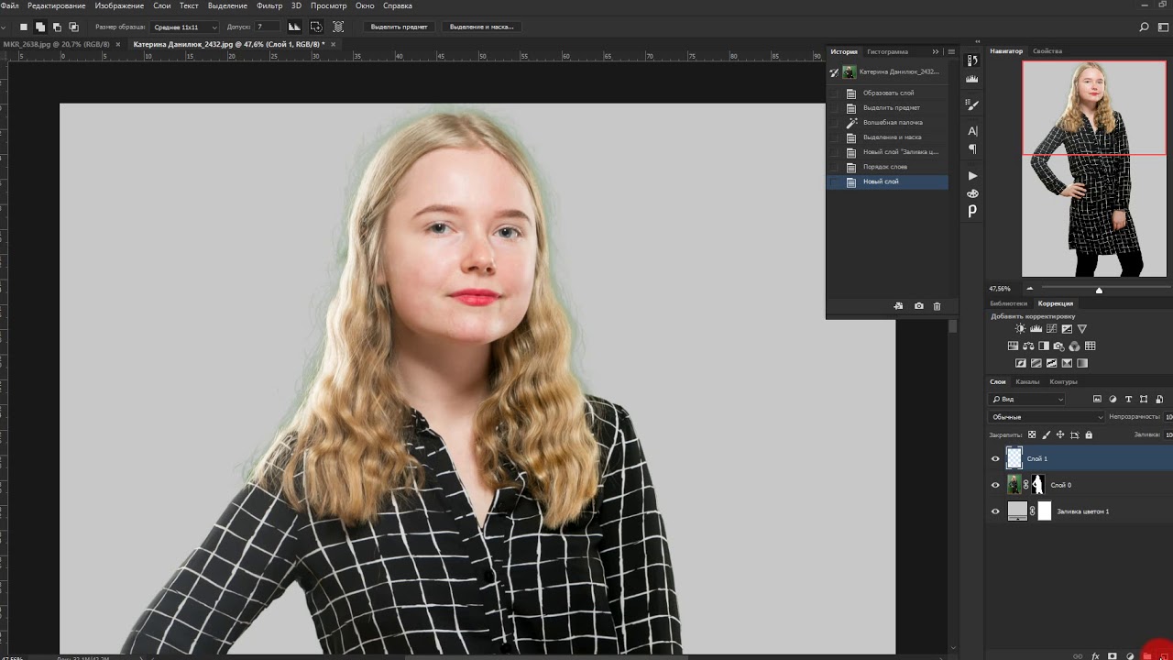
Task: Add a Vibrance adjustment triangle icon
Action: pos(1082,329)
